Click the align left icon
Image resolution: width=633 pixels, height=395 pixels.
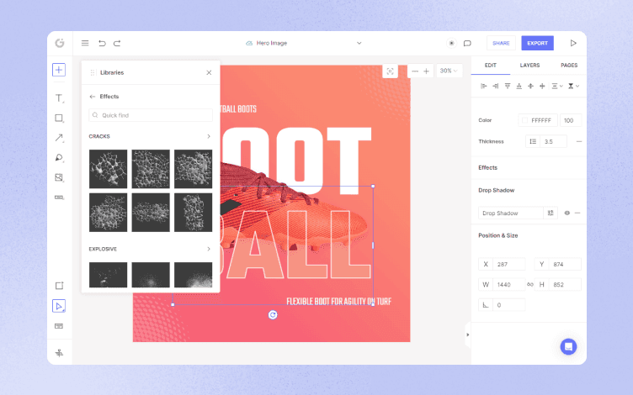pyautogui.click(x=484, y=86)
